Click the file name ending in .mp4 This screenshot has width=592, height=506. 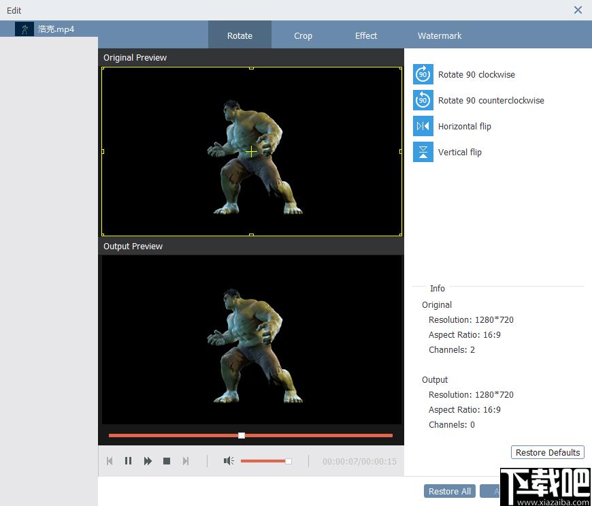pos(56,29)
